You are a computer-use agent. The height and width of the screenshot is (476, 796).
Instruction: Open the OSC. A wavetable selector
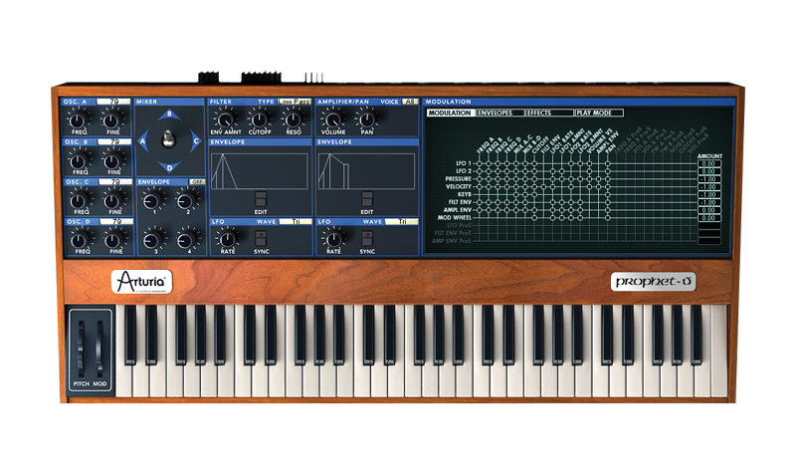[x=113, y=102]
